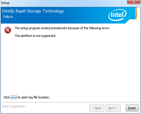This screenshot has height=114, width=141.
Task: Open the log file location via 'here' link
Action: coord(14,97)
